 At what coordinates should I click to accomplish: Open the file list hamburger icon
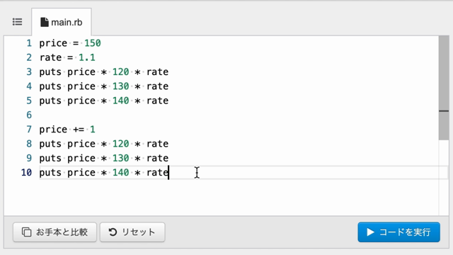(x=17, y=22)
